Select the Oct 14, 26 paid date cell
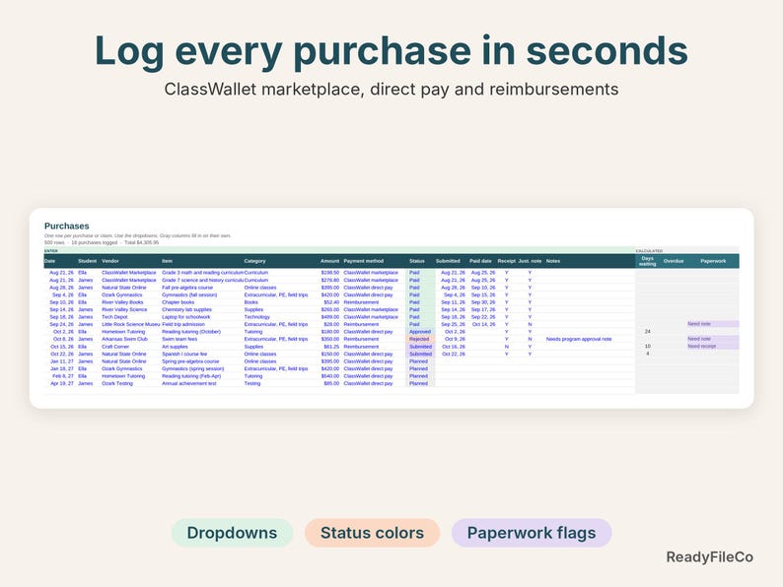Viewport: 783px width, 587px height. coord(483,324)
